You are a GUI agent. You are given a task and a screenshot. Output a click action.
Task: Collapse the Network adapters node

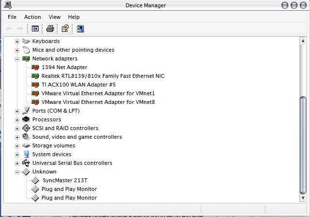click(17, 59)
